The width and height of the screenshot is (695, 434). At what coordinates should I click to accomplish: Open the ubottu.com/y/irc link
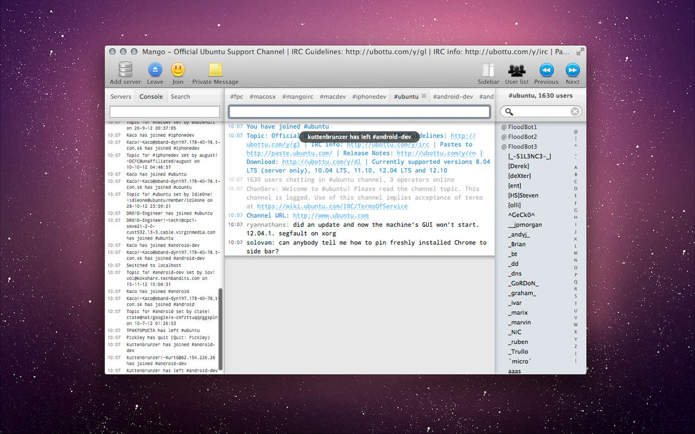(388, 144)
